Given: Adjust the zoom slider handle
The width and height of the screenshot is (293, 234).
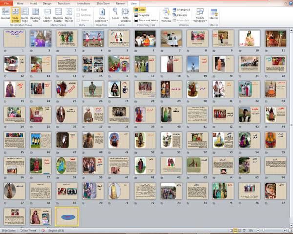Looking at the screenshot, I should [x=263, y=231].
